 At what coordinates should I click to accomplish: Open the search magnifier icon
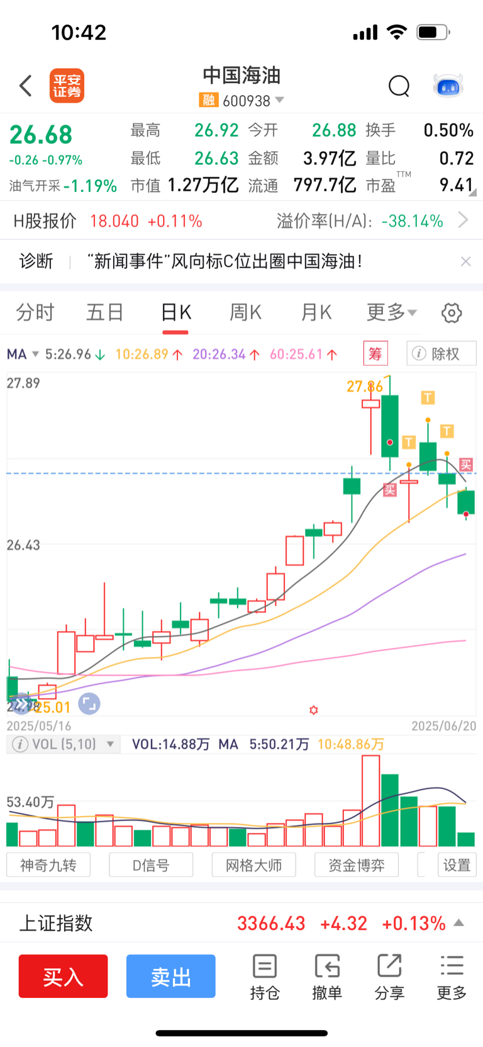click(399, 86)
